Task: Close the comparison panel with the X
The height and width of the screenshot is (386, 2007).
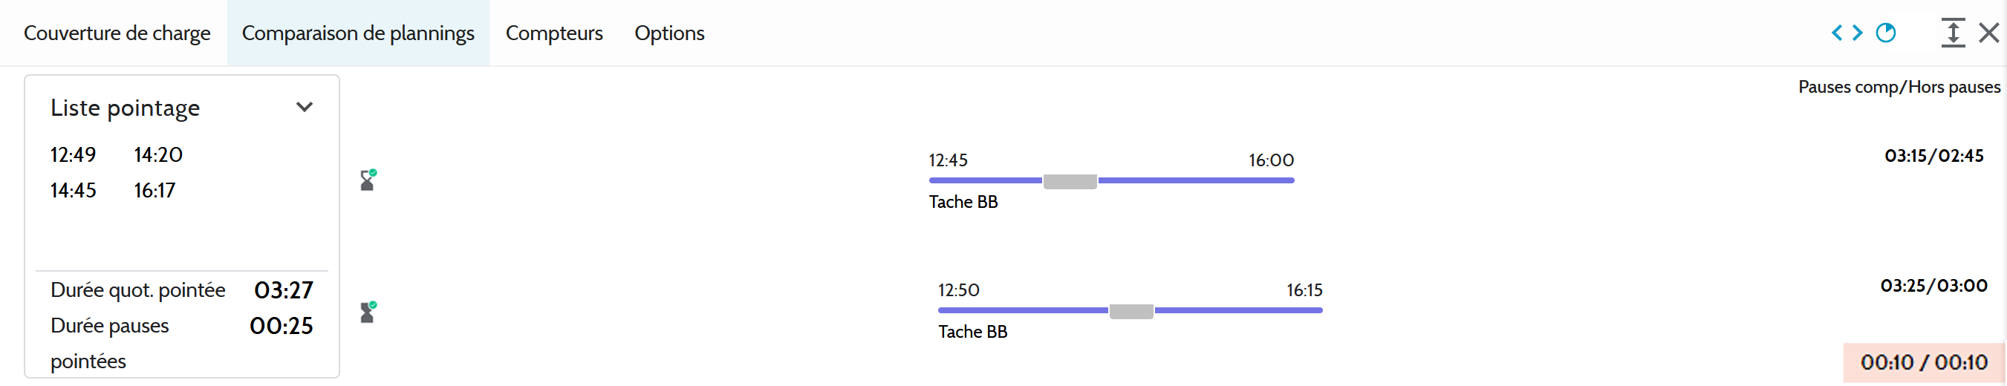Action: pyautogui.click(x=1988, y=33)
